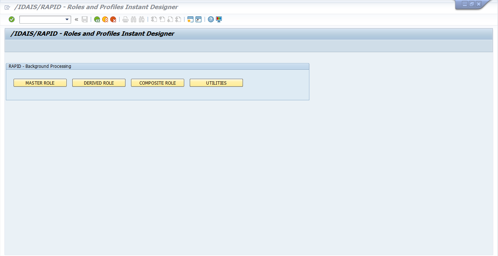Collapse the command field with double chevron

pyautogui.click(x=76, y=20)
